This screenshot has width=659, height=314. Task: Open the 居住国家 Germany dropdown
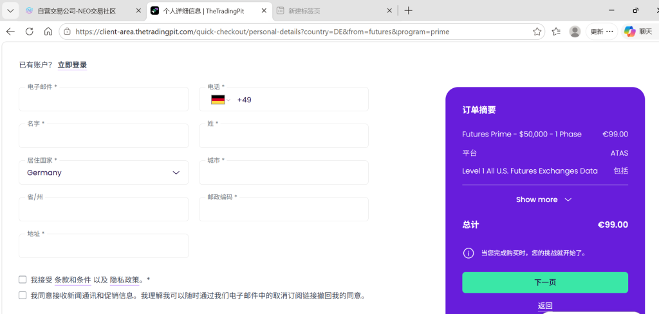[104, 172]
